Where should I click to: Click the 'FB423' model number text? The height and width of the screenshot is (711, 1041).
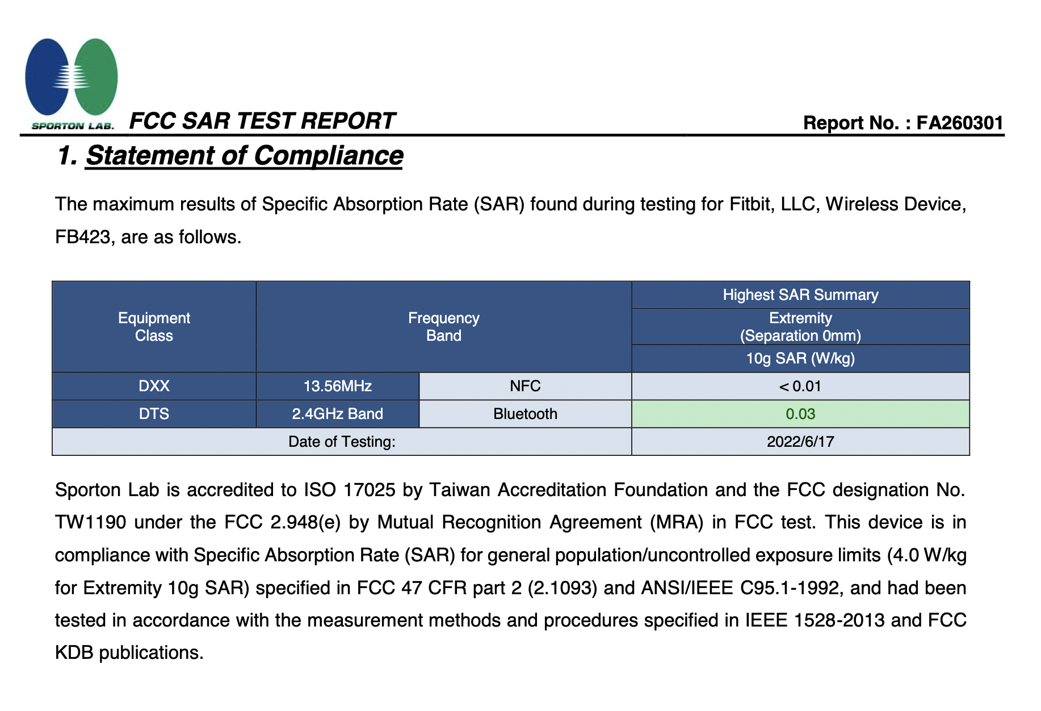click(82, 237)
